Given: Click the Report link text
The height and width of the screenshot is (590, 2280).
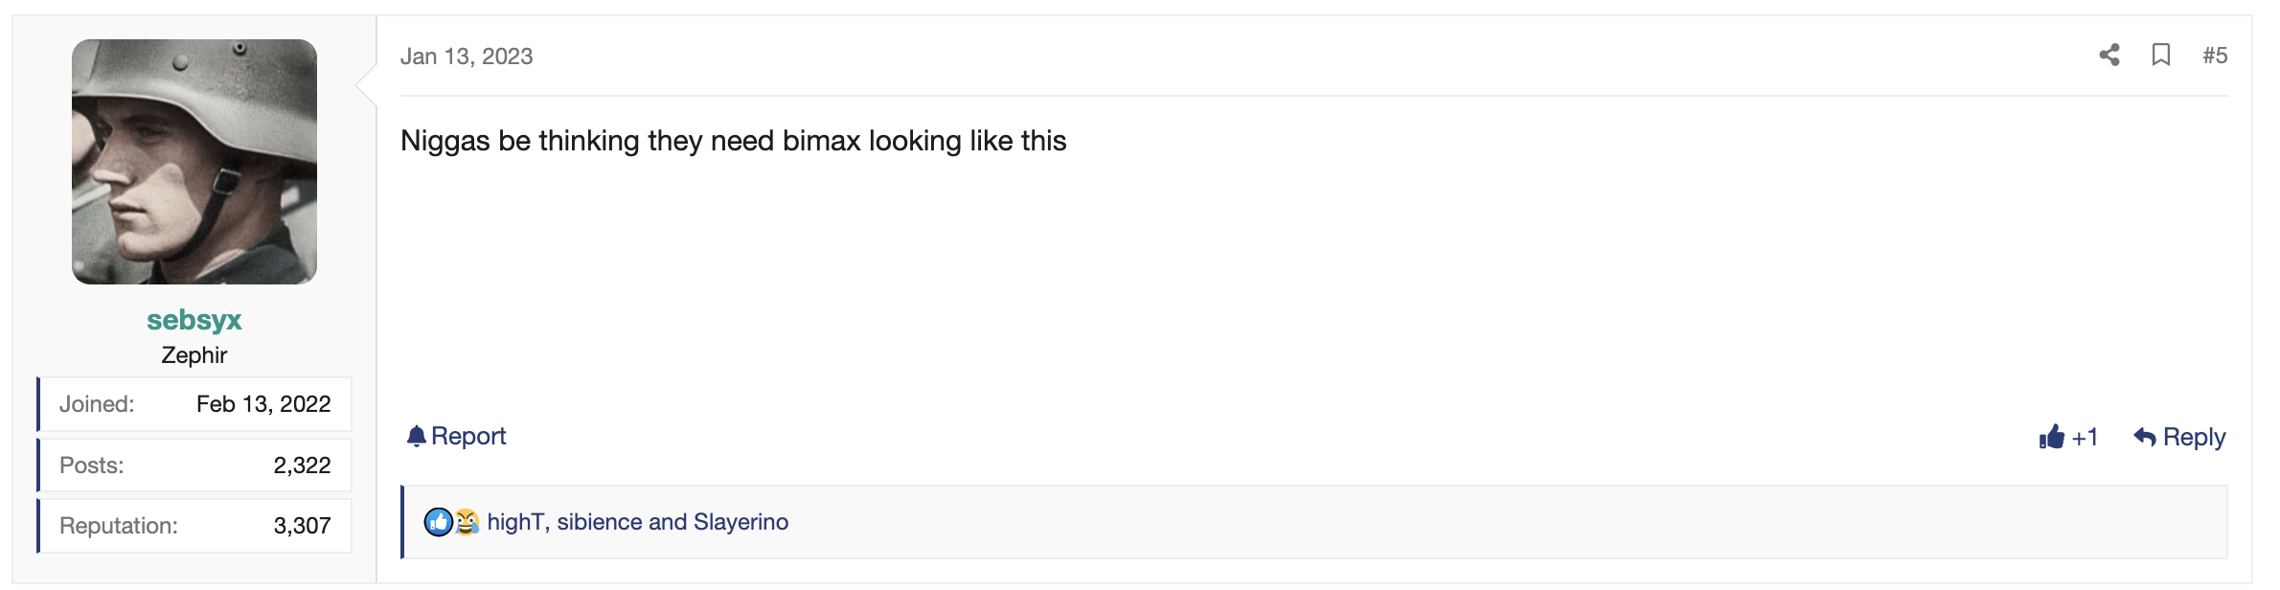Looking at the screenshot, I should coord(468,437).
